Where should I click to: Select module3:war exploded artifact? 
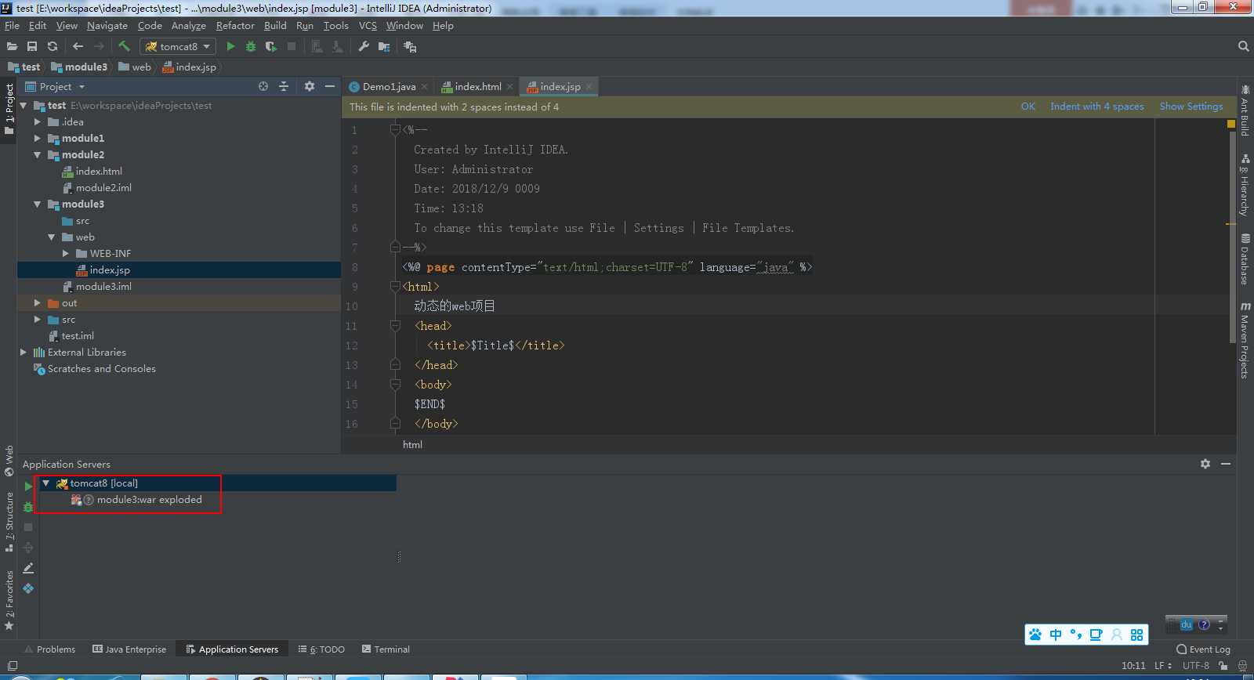click(149, 499)
